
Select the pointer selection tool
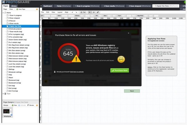(90, 12)
